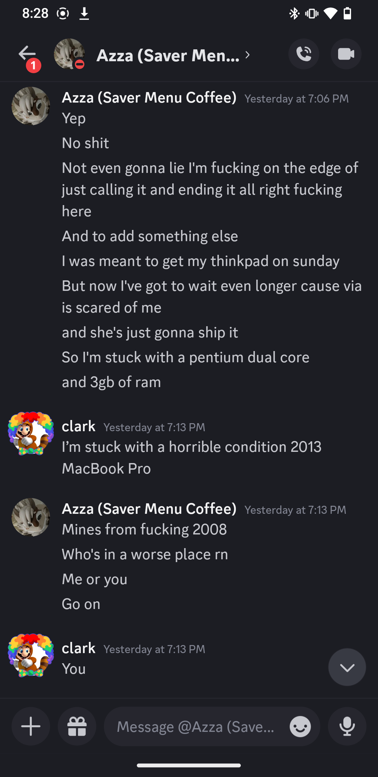The height and width of the screenshot is (777, 378).
Task: Open the Azza (Saver Men... header title
Action: point(168,55)
